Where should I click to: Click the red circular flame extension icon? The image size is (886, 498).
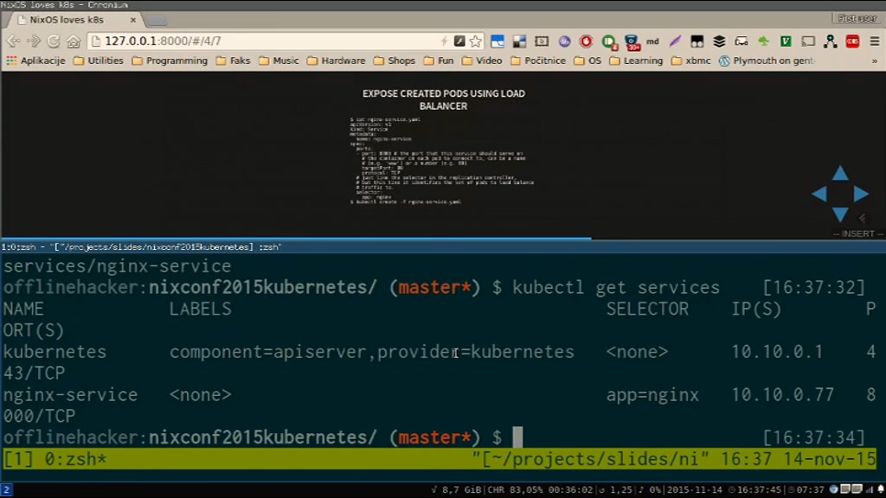pyautogui.click(x=586, y=41)
